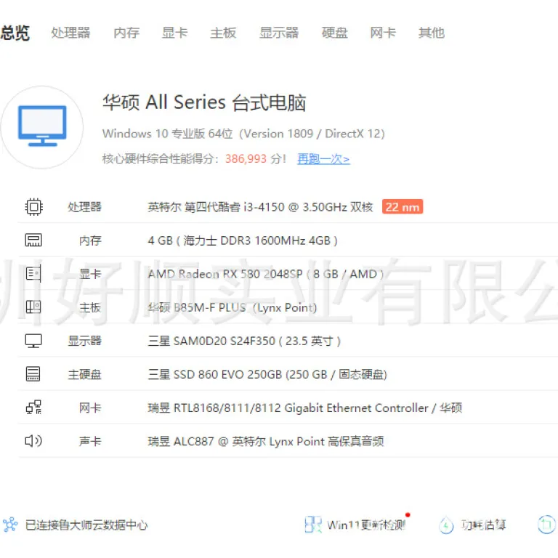This screenshot has width=558, height=558.
Task: Open the 总览 overview tab
Action: coord(15,33)
